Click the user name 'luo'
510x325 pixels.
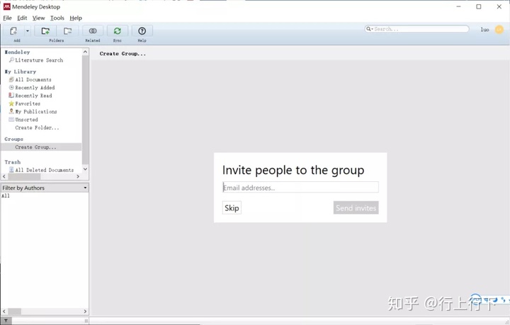click(484, 30)
